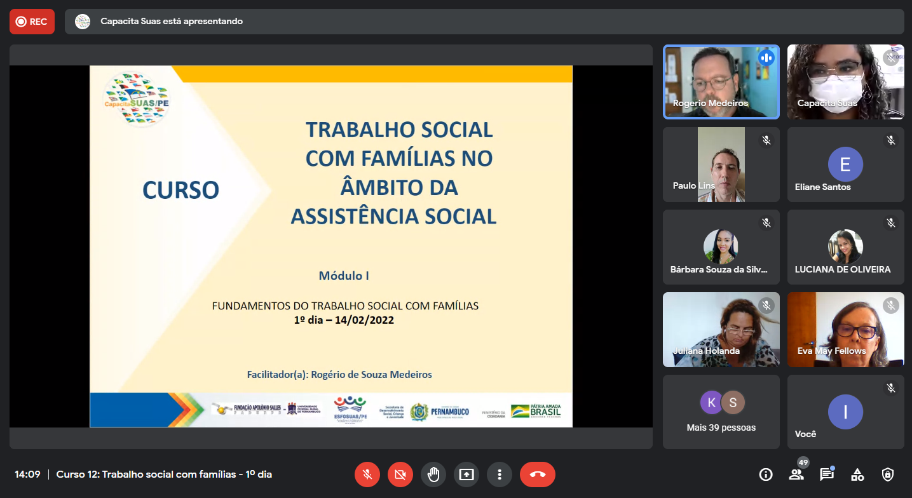The height and width of the screenshot is (498, 912).
Task: Turn on the camera
Action: (x=400, y=474)
